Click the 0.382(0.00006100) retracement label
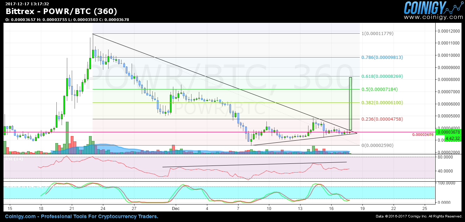 point(382,103)
